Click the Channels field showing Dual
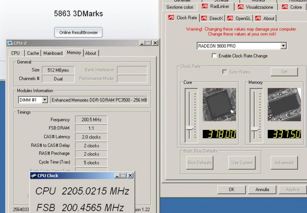 click(58, 79)
